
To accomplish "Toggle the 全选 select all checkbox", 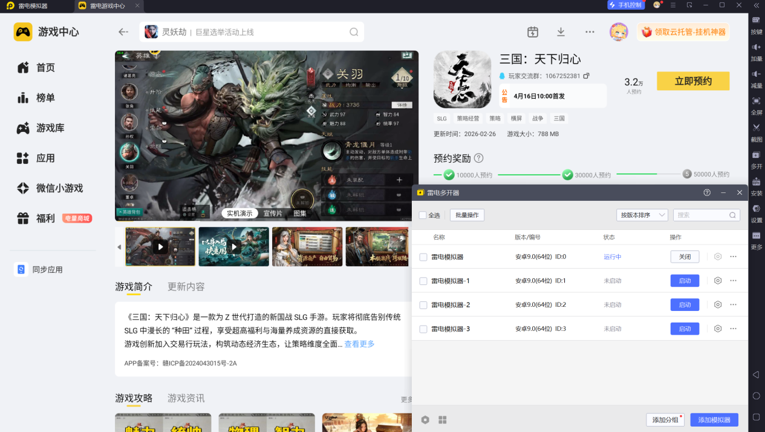I will point(423,215).
